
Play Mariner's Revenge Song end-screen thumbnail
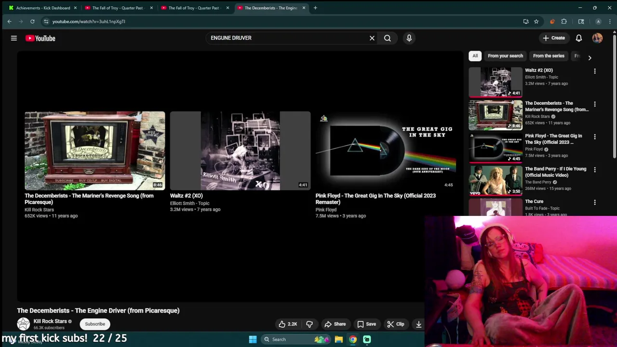coord(95,151)
